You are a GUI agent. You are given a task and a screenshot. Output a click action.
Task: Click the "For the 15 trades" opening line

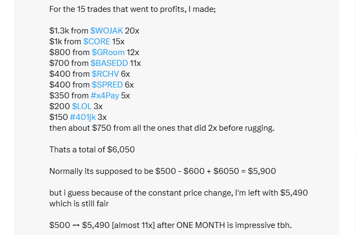click(132, 9)
